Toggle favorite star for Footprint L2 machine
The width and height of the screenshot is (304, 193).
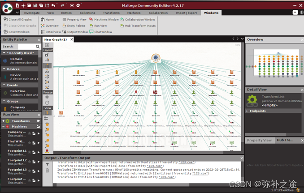[x=30, y=162]
